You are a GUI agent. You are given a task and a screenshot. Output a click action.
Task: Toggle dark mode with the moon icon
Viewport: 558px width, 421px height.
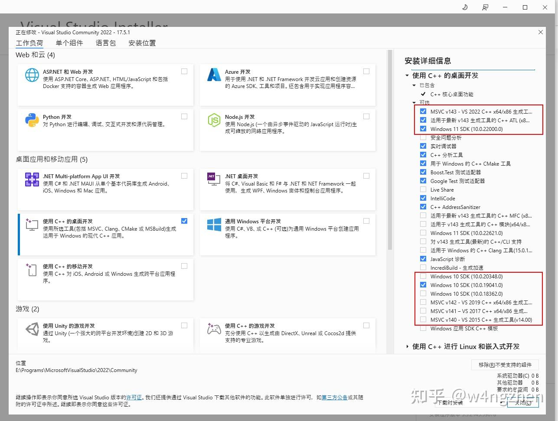pos(464,7)
